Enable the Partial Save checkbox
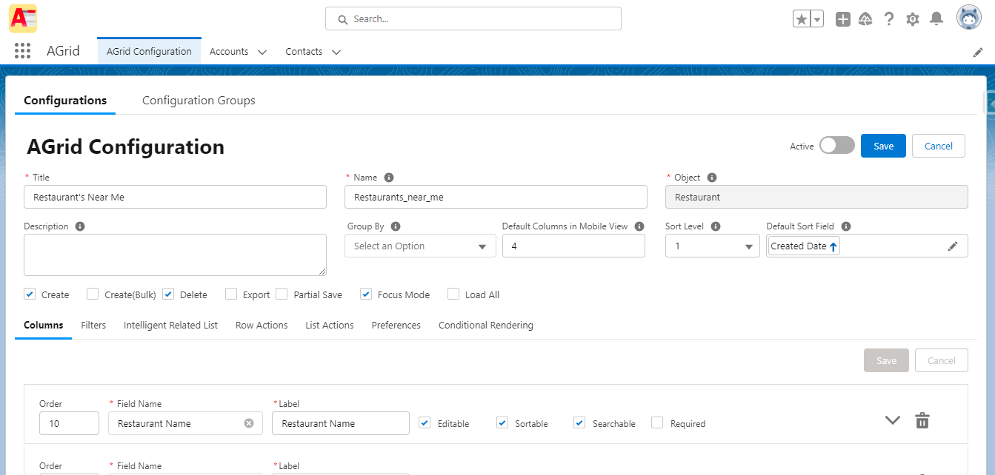This screenshot has width=995, height=475. coord(282,294)
